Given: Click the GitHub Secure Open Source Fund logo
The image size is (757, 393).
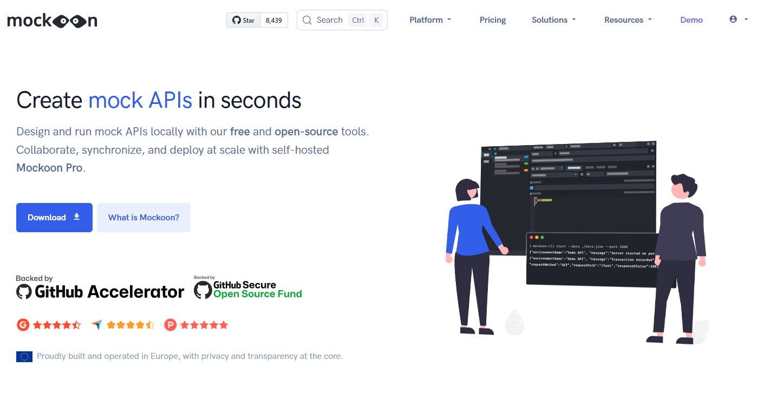Looking at the screenshot, I should tap(248, 287).
